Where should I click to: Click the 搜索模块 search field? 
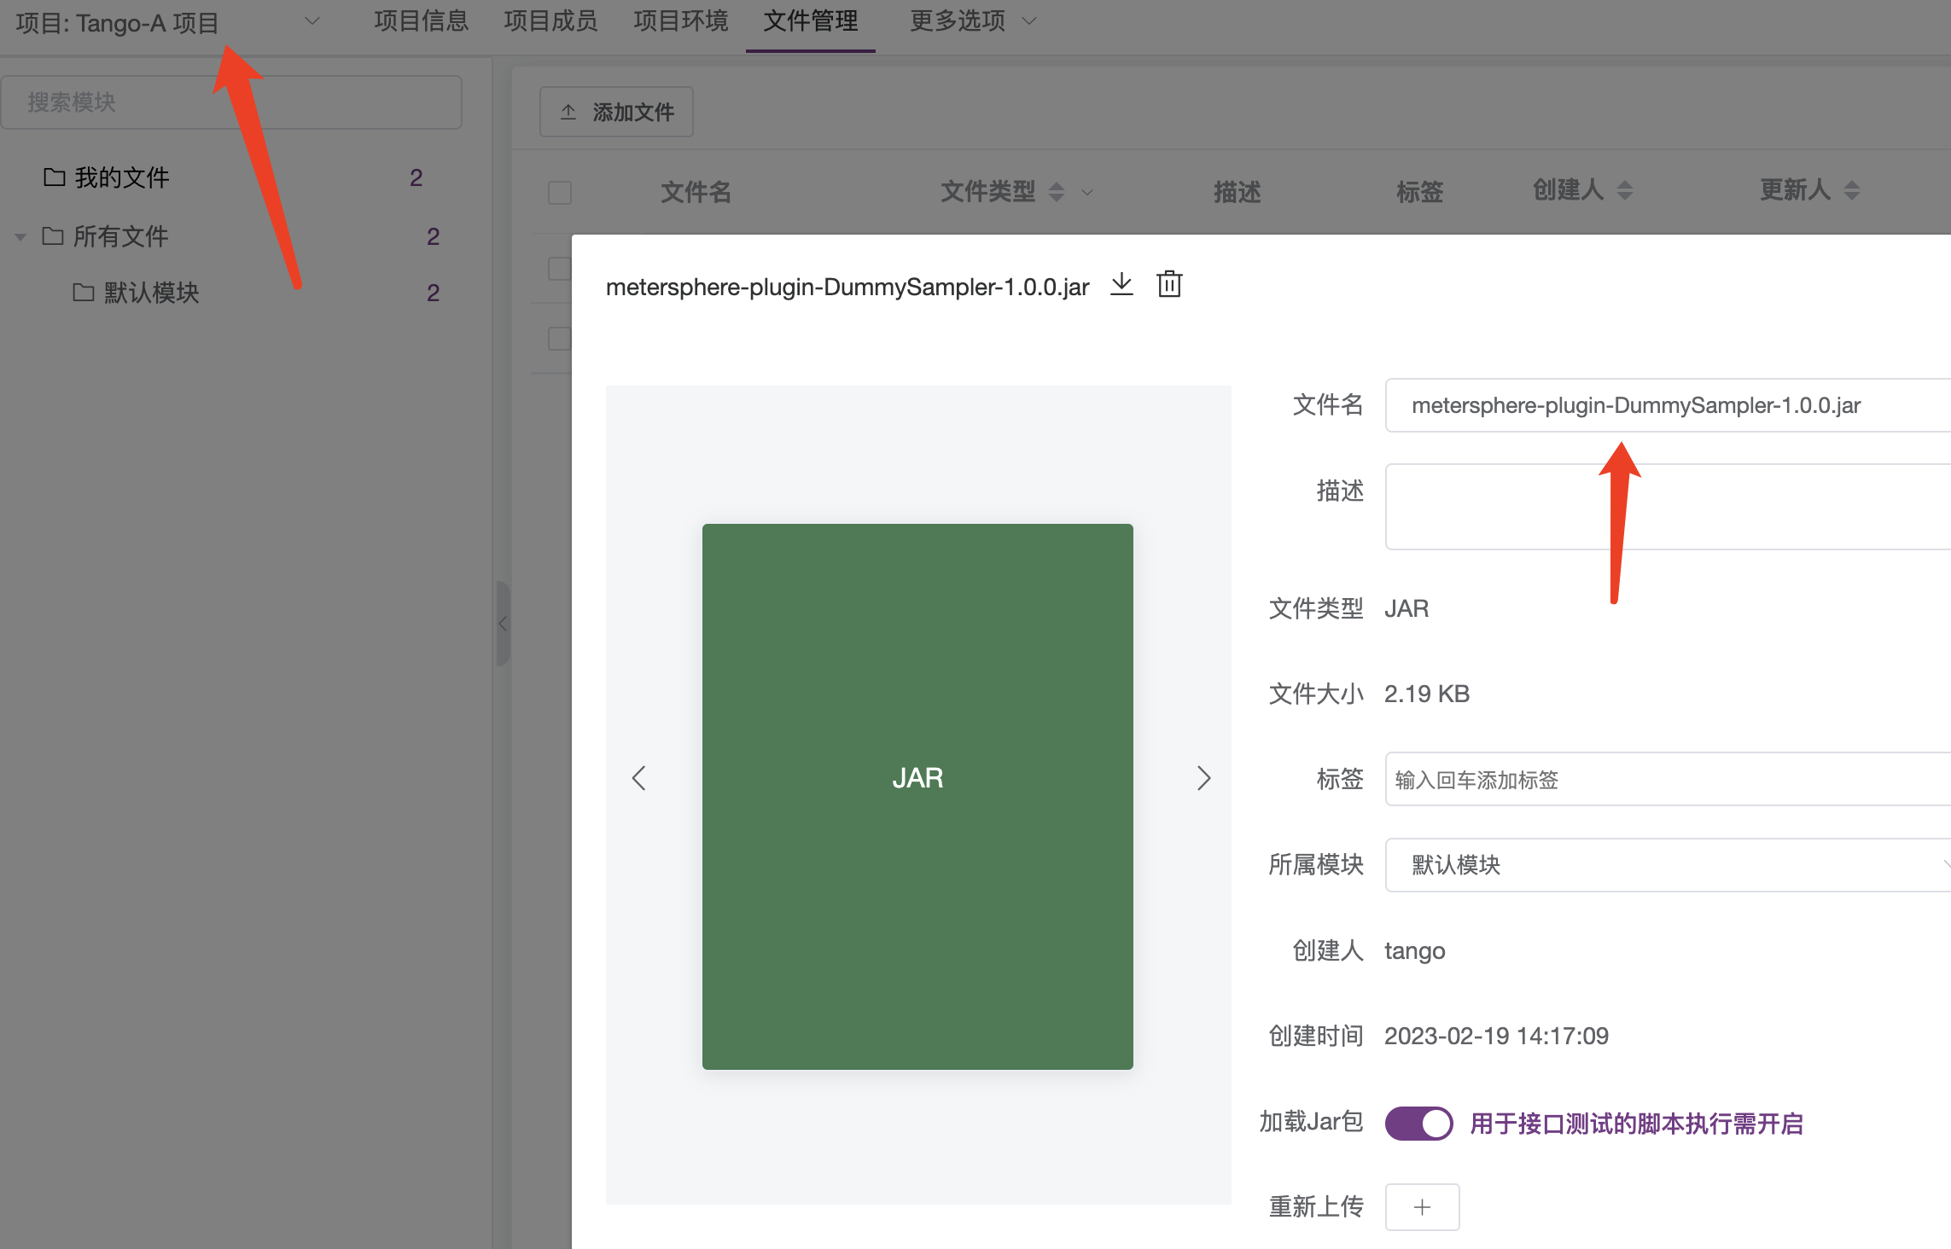click(x=232, y=102)
